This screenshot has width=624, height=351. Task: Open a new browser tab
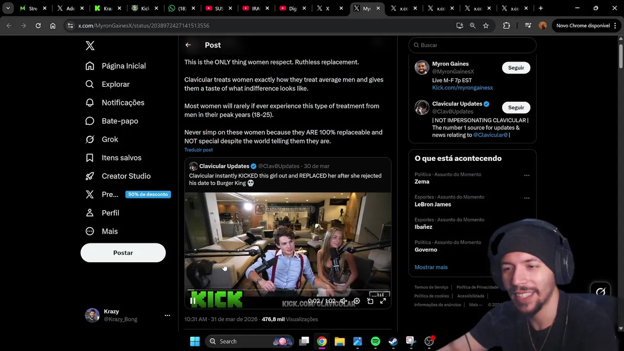[x=541, y=8]
